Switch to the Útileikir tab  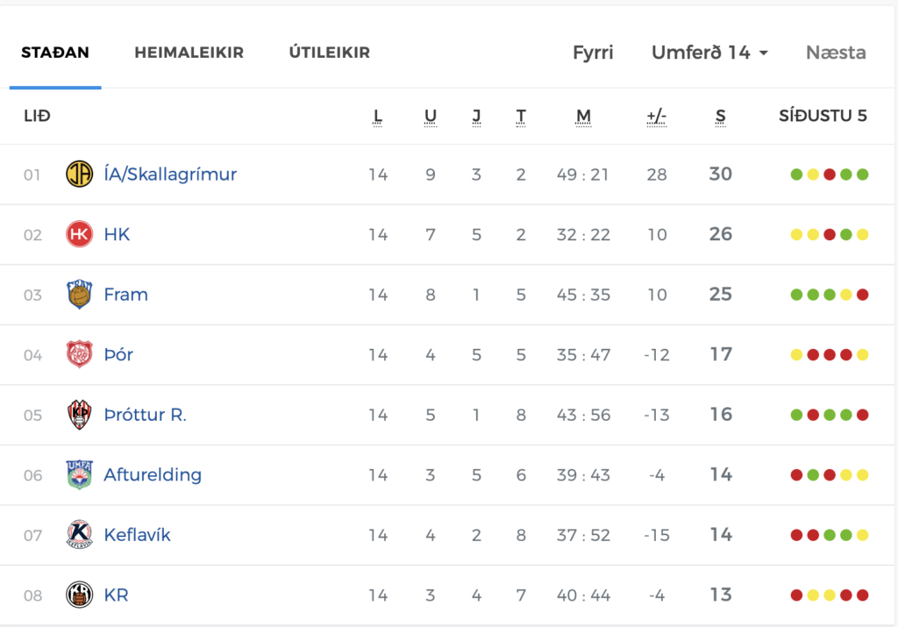330,53
